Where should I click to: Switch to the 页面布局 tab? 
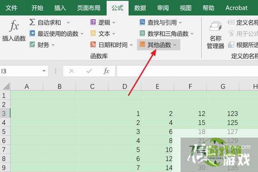(89, 8)
